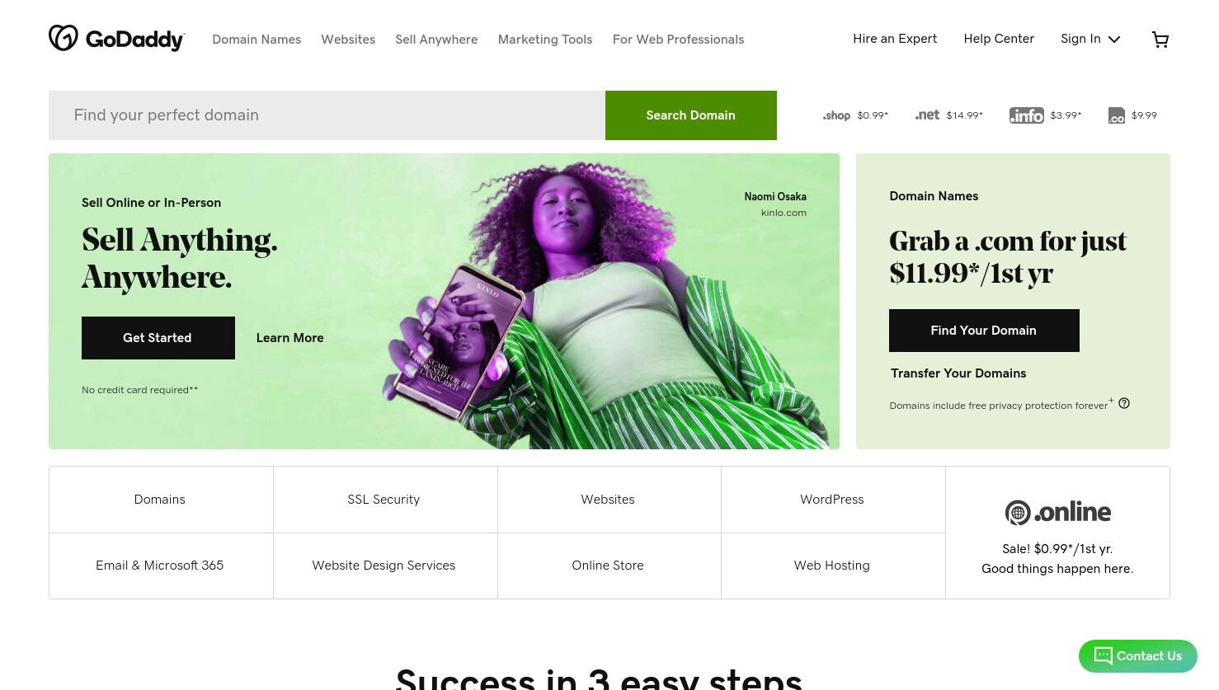Choose the .info domain badge
Image resolution: width=1219 pixels, height=690 pixels.
pyautogui.click(x=1027, y=115)
